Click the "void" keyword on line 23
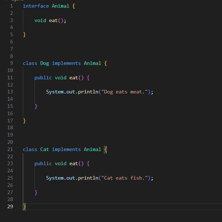The height and width of the screenshot is (222, 222). tap(60, 164)
